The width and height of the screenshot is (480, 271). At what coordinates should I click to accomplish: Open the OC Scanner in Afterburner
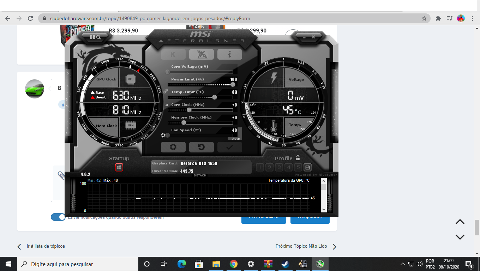pos(95,37)
